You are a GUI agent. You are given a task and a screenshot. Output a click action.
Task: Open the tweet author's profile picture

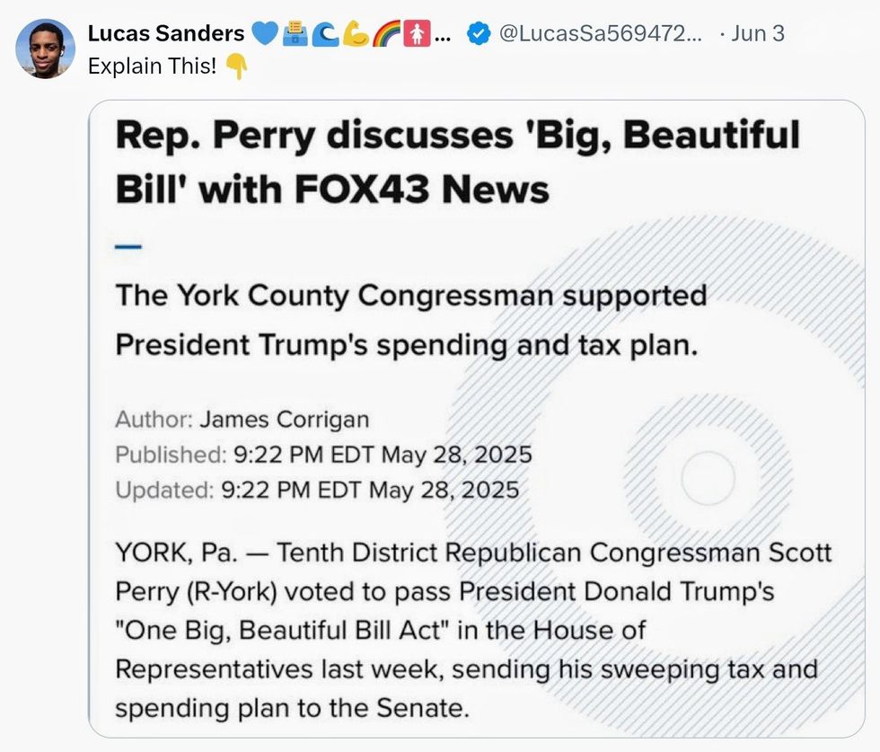pos(45,49)
